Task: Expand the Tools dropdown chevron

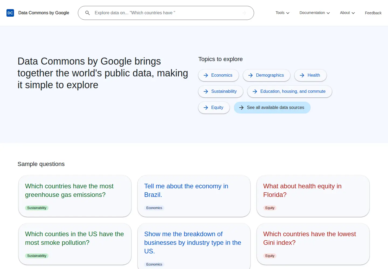Action: (x=288, y=13)
